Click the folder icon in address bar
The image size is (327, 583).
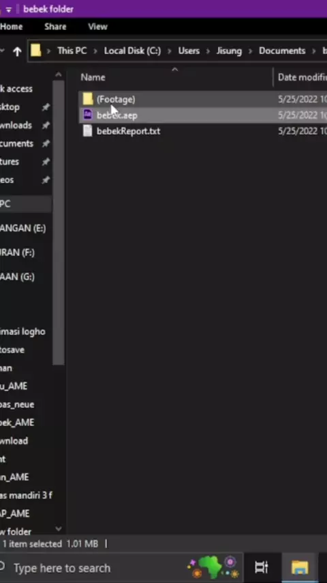tap(36, 51)
